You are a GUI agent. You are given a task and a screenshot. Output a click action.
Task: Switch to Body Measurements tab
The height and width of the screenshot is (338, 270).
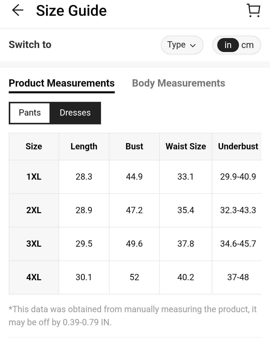point(178,83)
